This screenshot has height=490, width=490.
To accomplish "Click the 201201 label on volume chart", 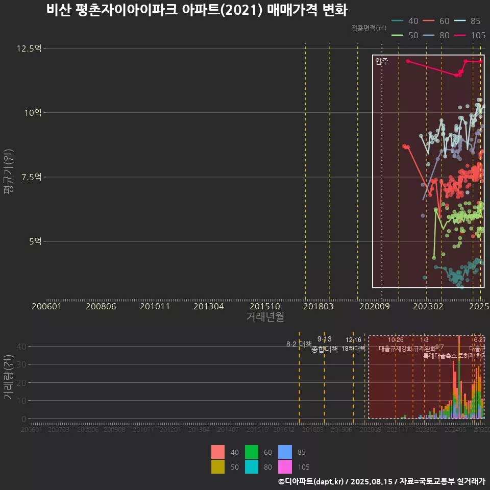I will (170, 430).
